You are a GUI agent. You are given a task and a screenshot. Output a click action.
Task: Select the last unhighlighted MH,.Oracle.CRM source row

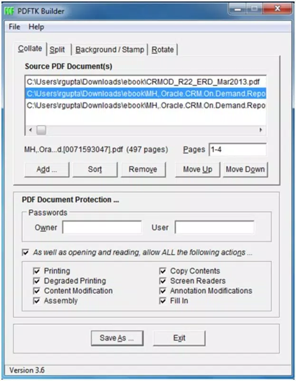pyautogui.click(x=145, y=105)
